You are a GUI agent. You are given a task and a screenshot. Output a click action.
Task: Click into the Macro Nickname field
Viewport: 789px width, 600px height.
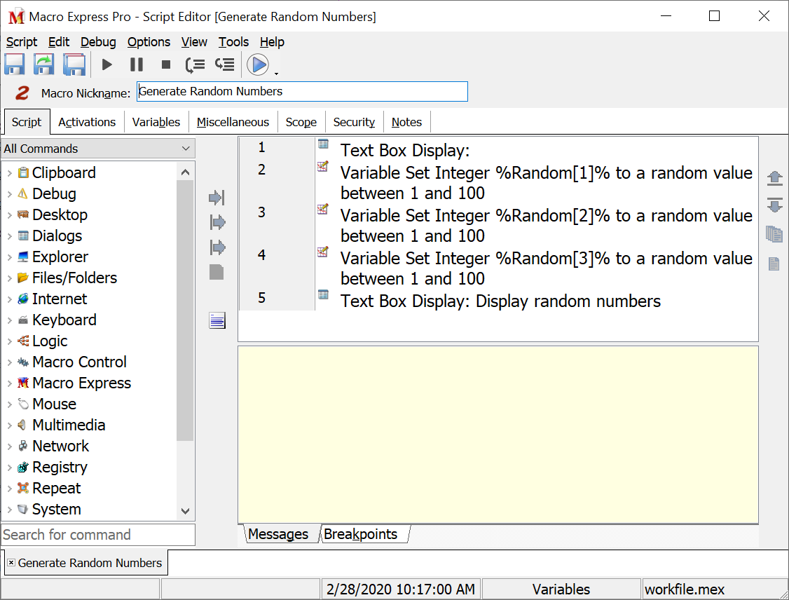(x=302, y=92)
